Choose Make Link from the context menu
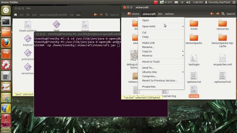Screen dimensions: 237x133 tap(161, 43)
